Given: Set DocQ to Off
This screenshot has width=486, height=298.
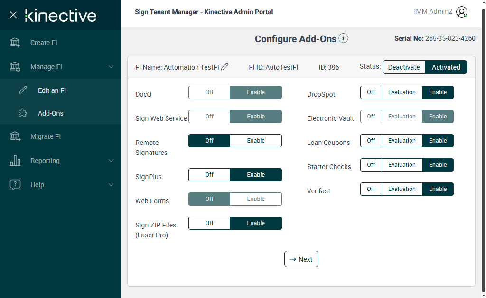Looking at the screenshot, I should point(209,92).
